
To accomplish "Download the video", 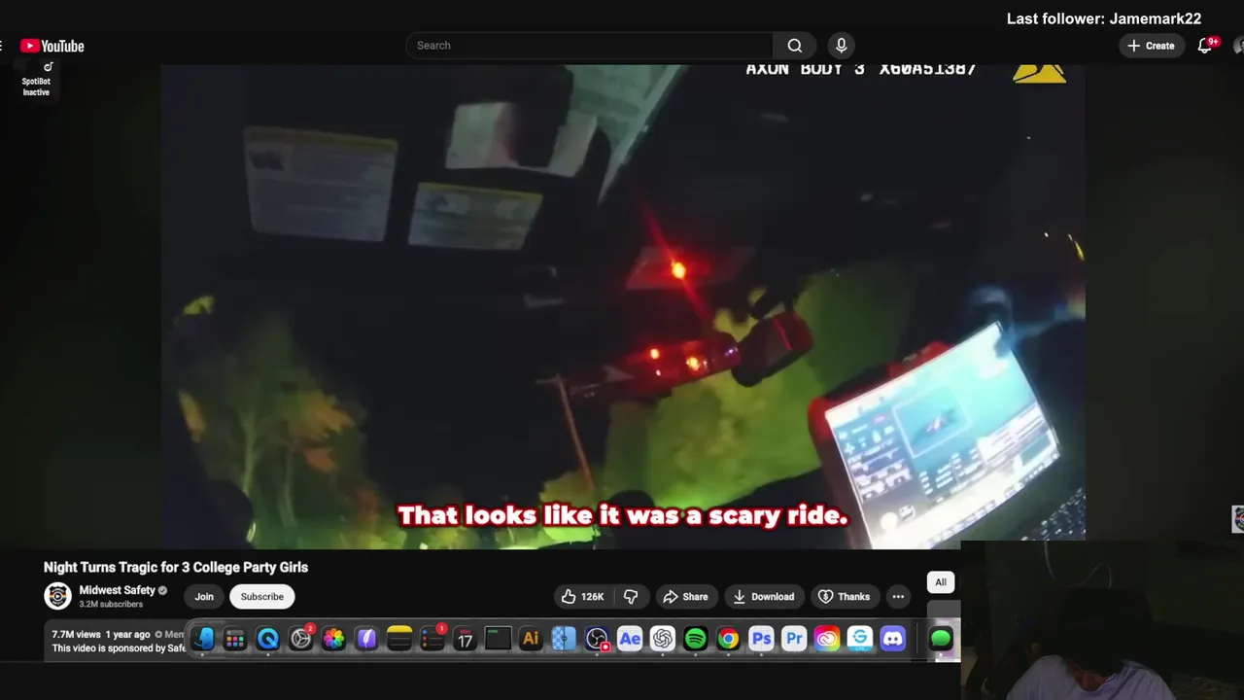I will click(764, 597).
